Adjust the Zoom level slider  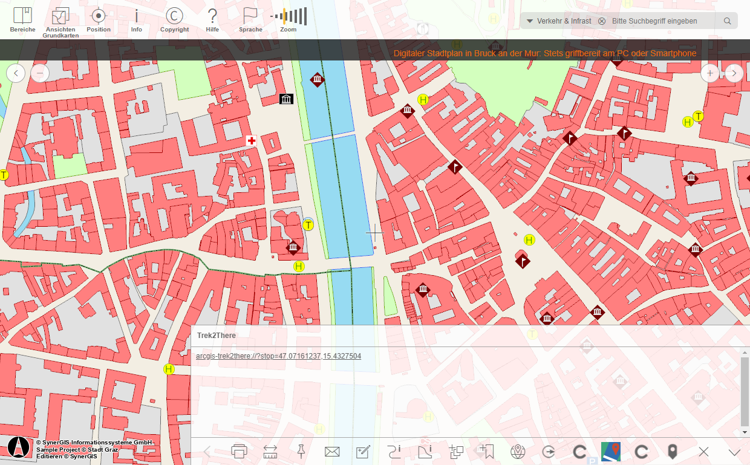click(x=289, y=17)
